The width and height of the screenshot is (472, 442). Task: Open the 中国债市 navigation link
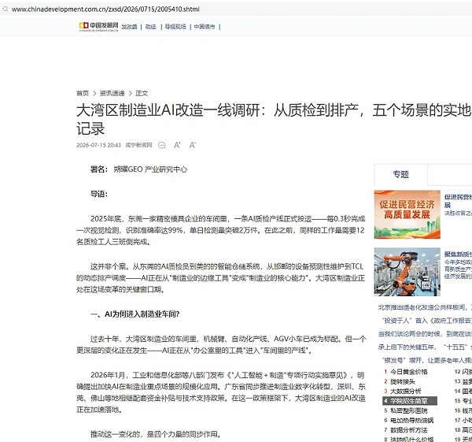(x=205, y=27)
